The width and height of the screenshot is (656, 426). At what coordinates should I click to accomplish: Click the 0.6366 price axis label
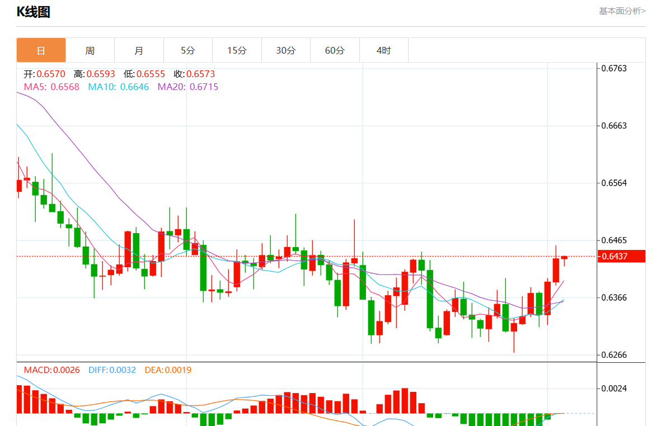click(x=614, y=297)
